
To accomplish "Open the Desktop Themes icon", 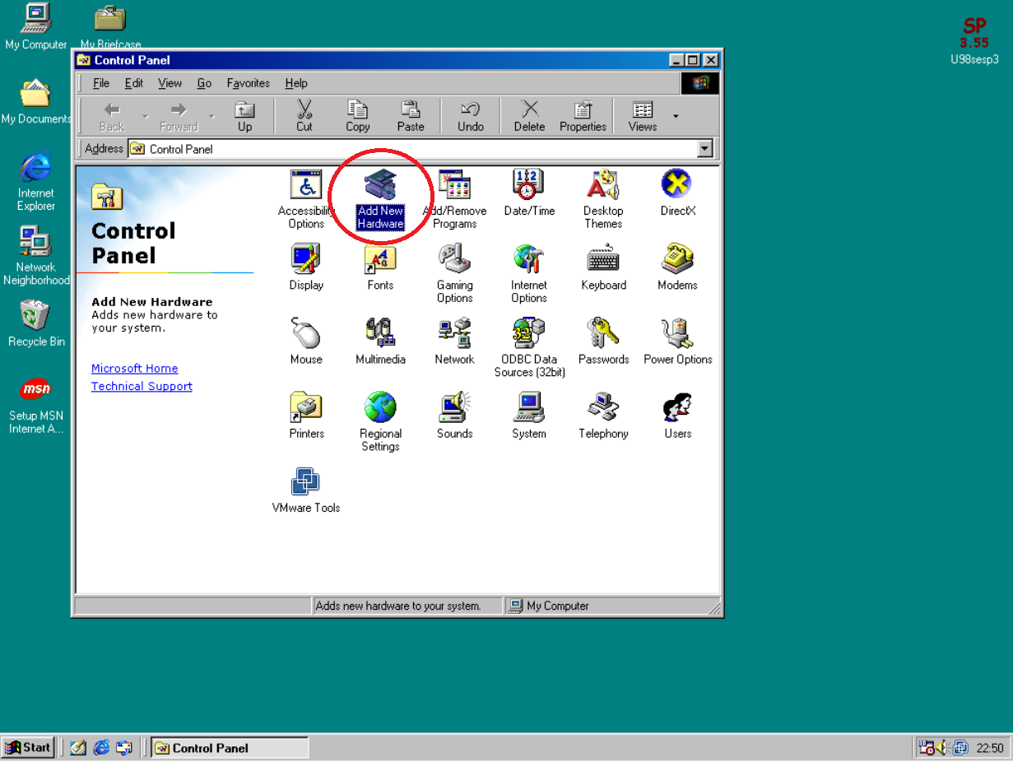I will (x=602, y=186).
